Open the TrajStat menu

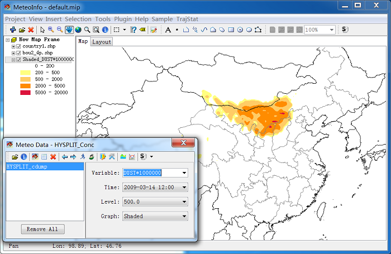pos(187,19)
